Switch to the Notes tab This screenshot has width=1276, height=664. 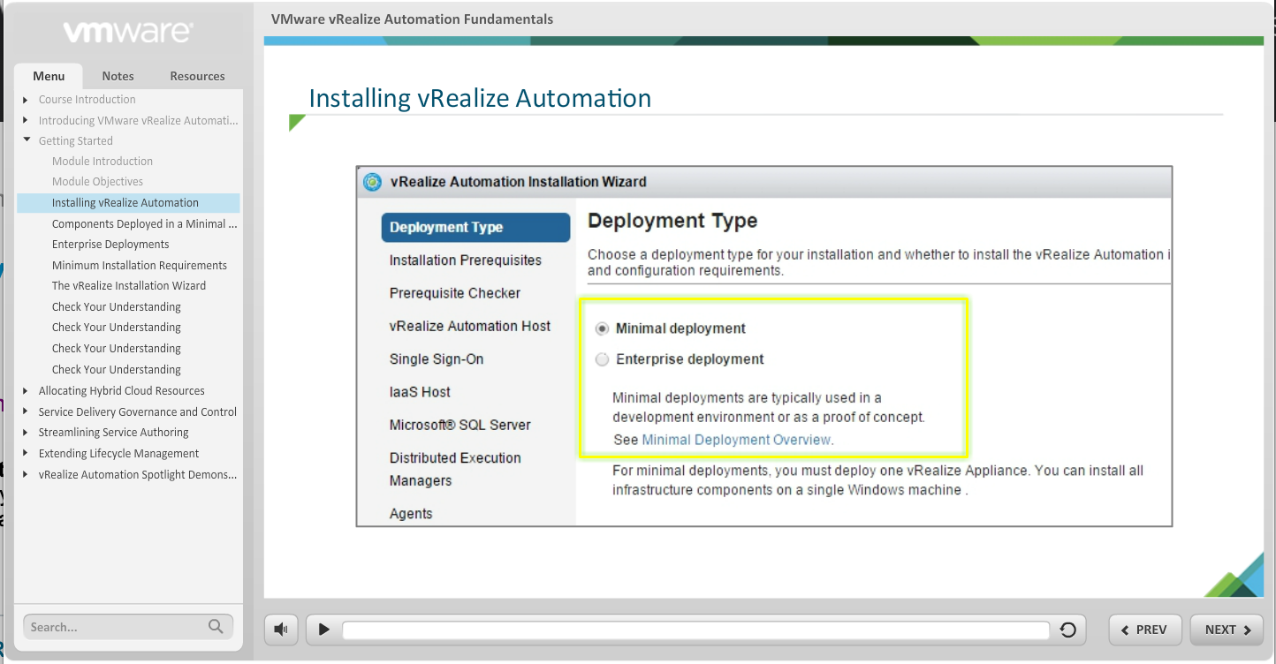point(118,76)
